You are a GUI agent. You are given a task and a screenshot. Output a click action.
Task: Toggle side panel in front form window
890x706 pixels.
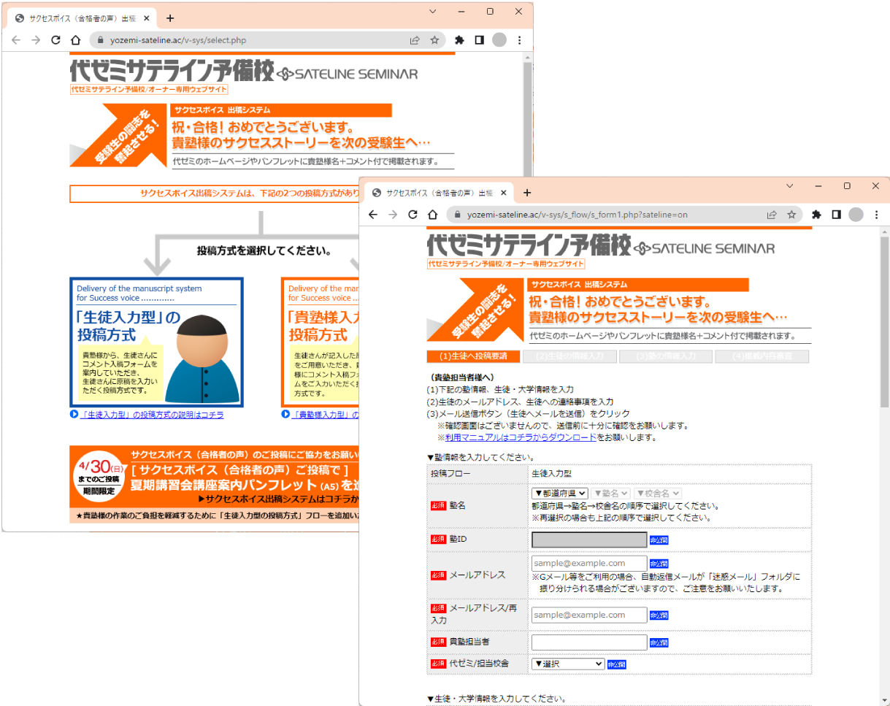(836, 215)
